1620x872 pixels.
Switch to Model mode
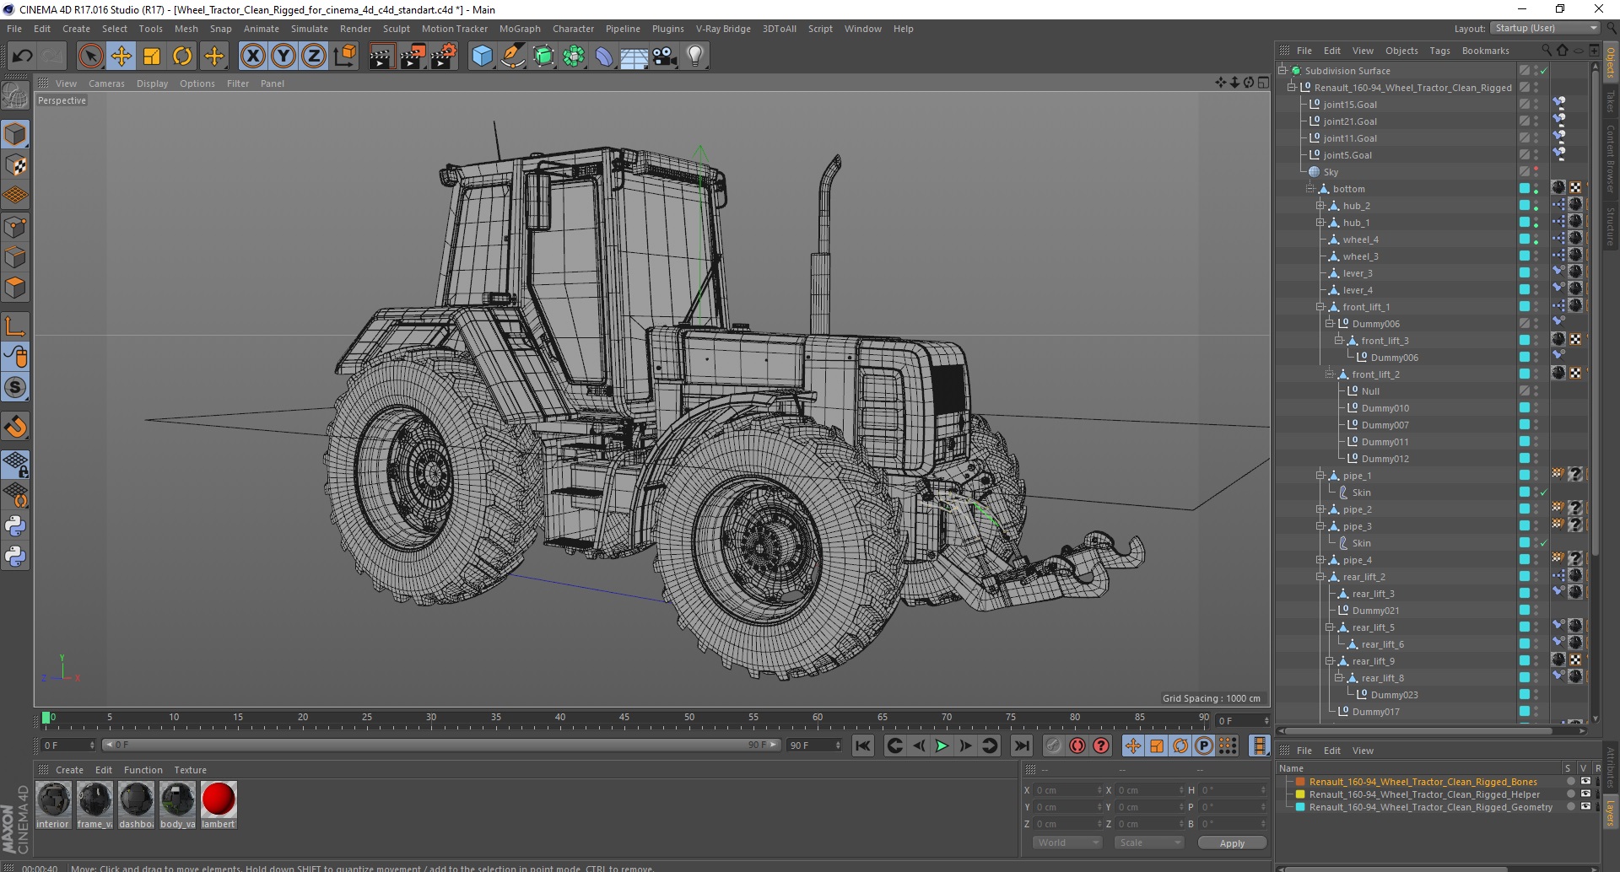(15, 134)
